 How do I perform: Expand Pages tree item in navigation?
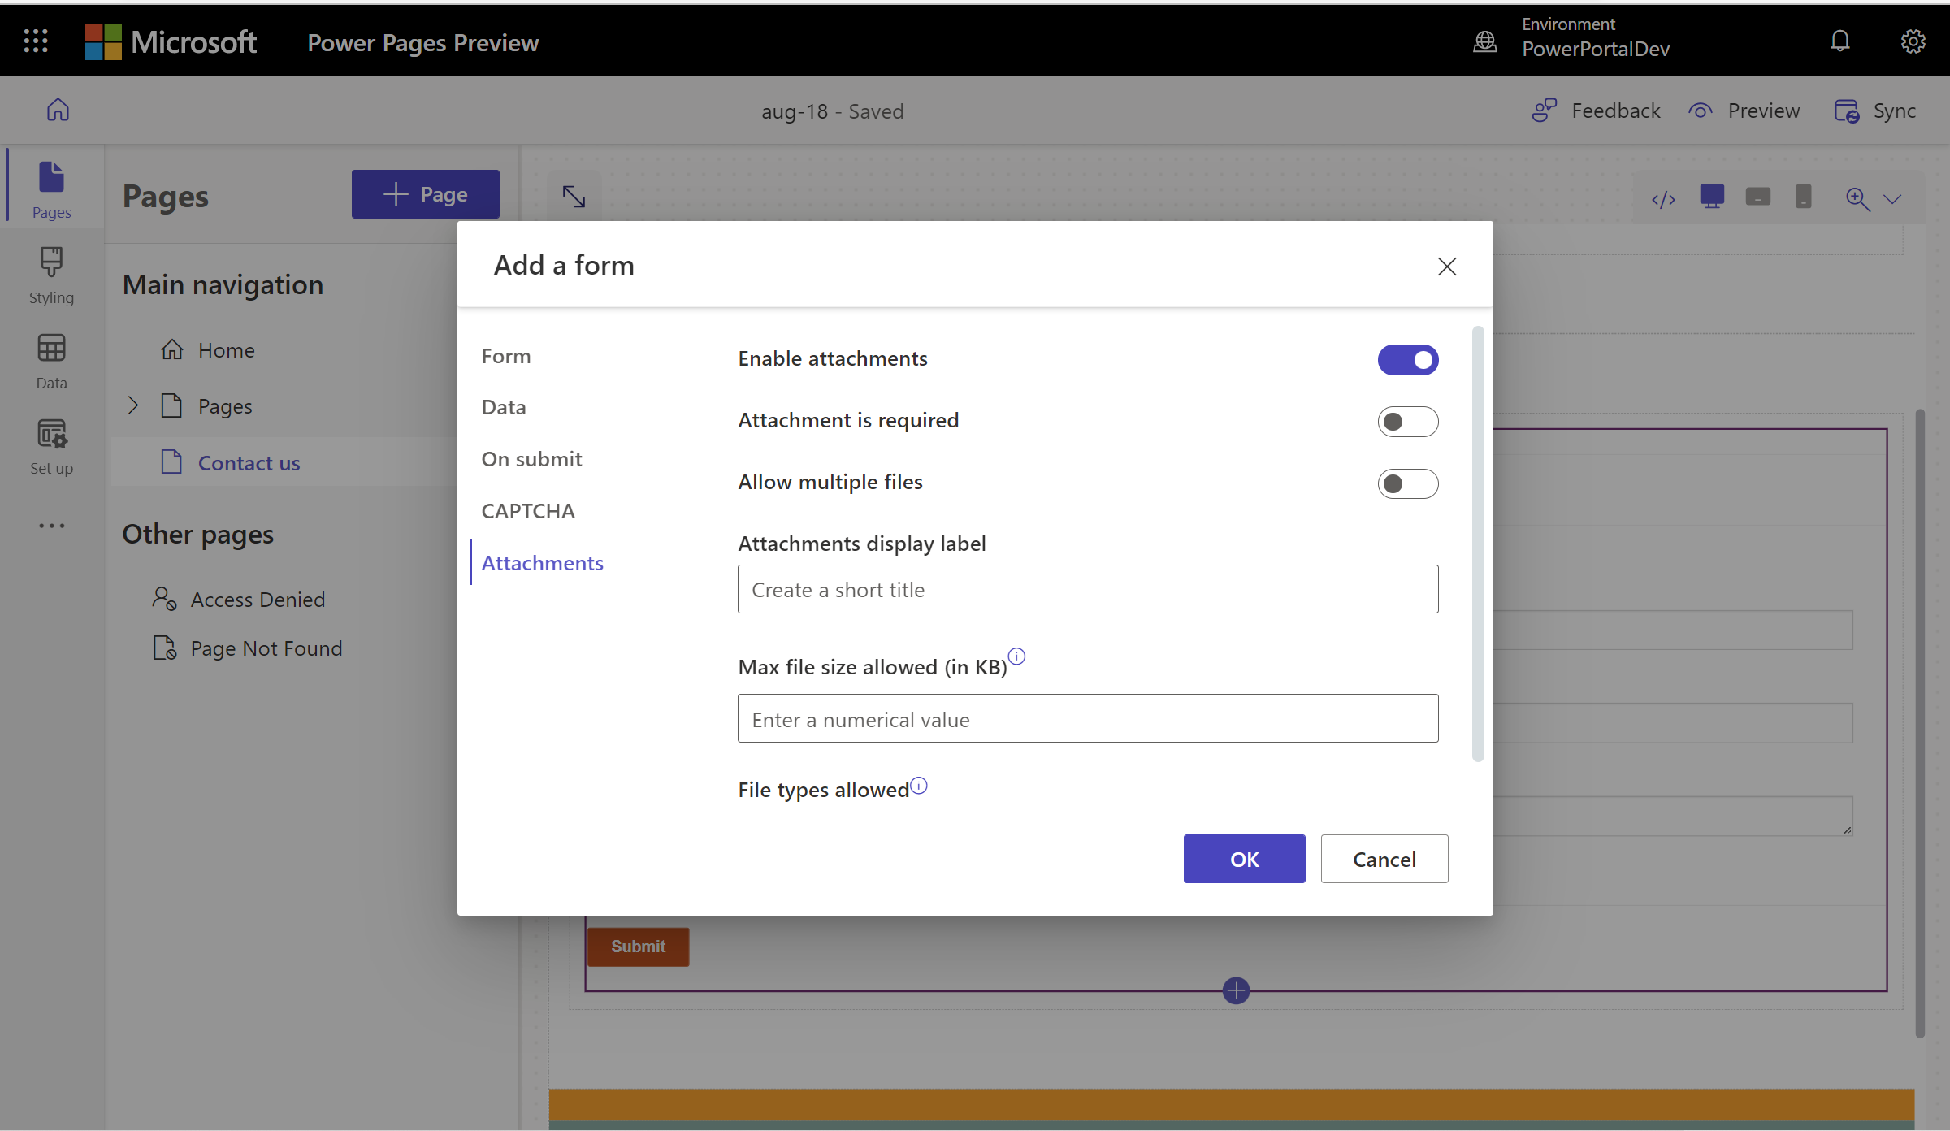point(132,405)
